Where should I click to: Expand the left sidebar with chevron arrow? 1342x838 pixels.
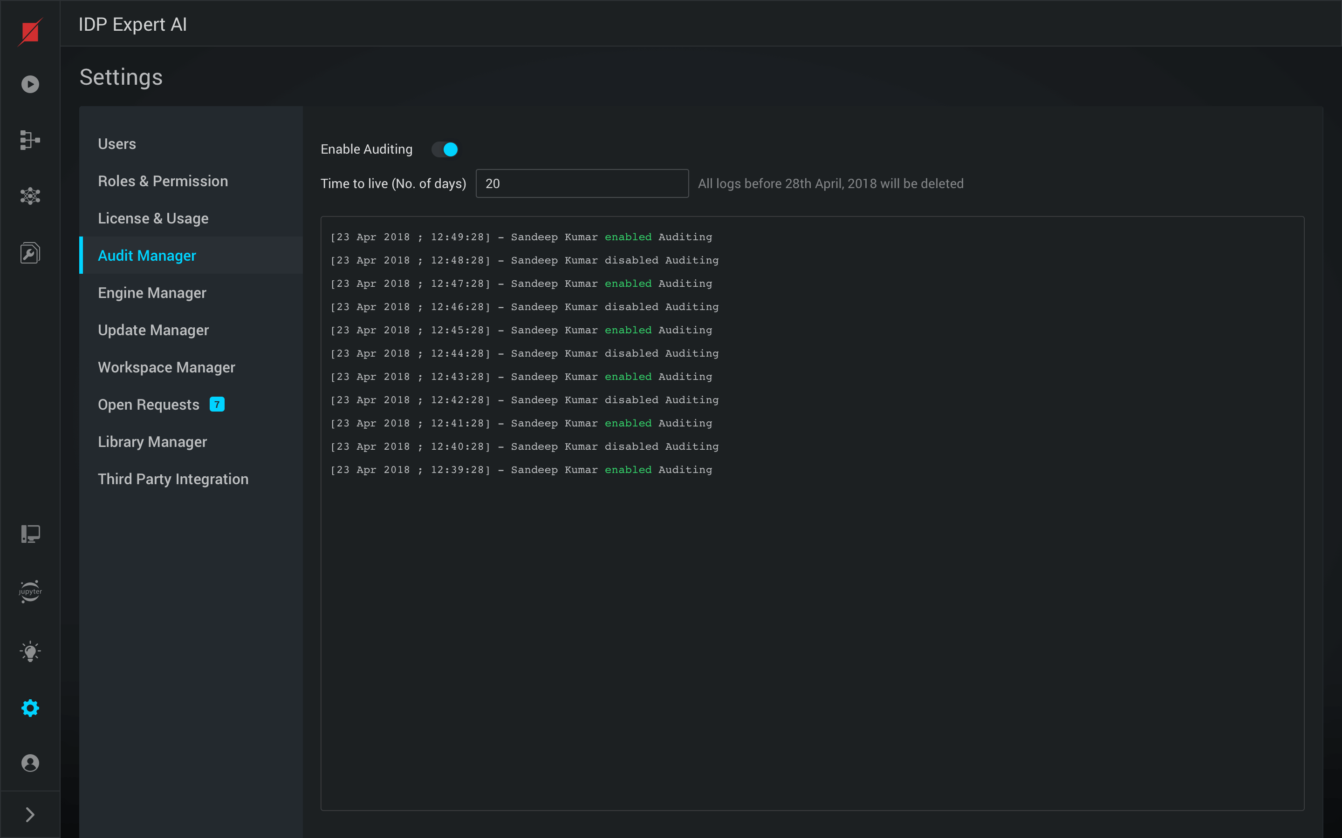[30, 814]
